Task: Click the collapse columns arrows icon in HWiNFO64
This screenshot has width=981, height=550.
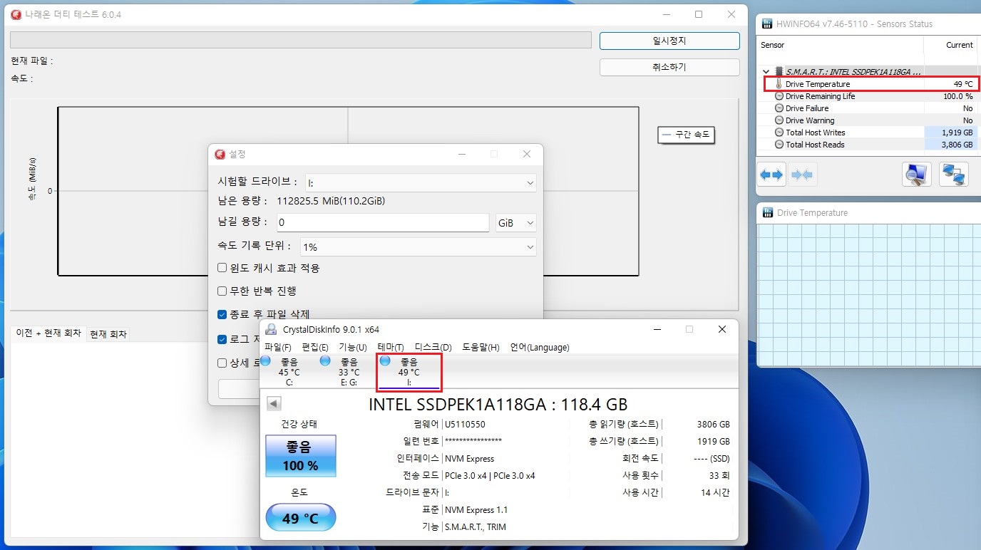Action: point(802,175)
